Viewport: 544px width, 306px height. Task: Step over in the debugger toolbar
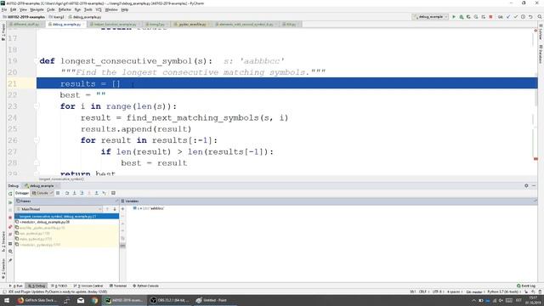click(67, 193)
